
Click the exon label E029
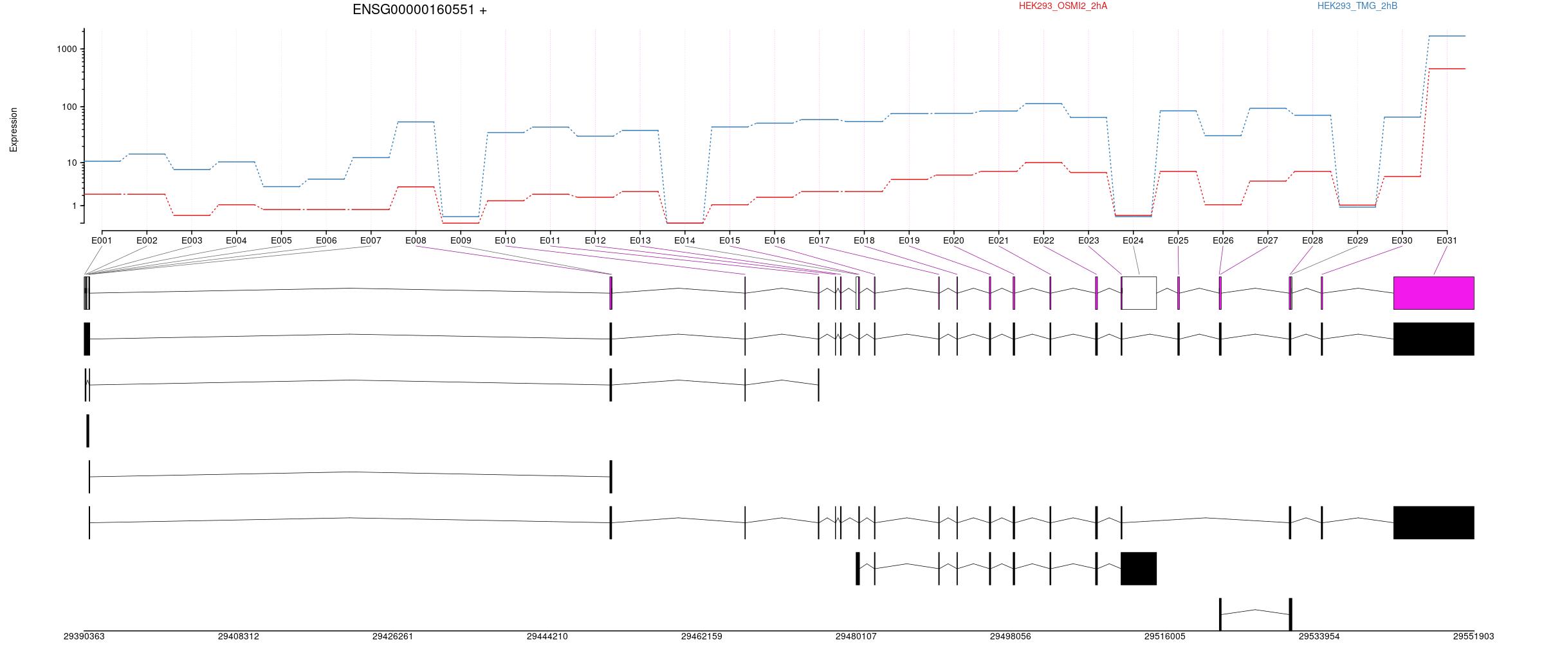pyautogui.click(x=1357, y=241)
